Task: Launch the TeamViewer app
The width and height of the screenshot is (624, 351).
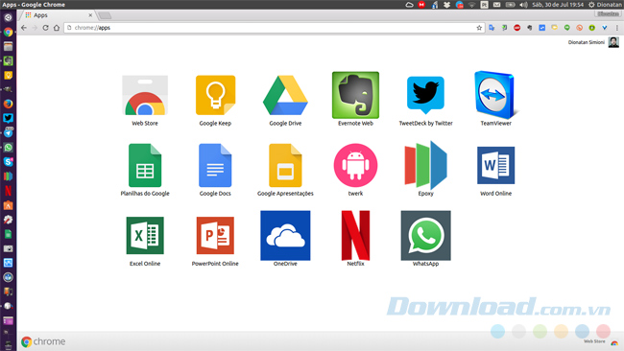Action: click(x=496, y=95)
